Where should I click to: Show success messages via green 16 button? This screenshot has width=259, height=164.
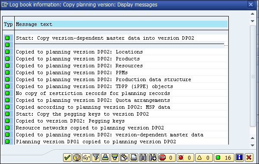[x=224, y=158]
